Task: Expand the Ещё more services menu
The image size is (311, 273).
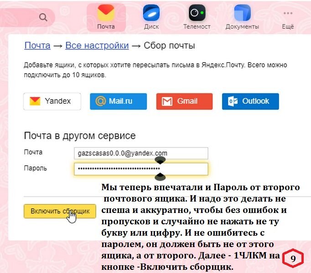Action: pyautogui.click(x=288, y=20)
